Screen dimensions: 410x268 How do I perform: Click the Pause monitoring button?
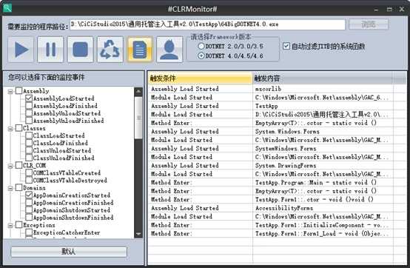(50, 50)
